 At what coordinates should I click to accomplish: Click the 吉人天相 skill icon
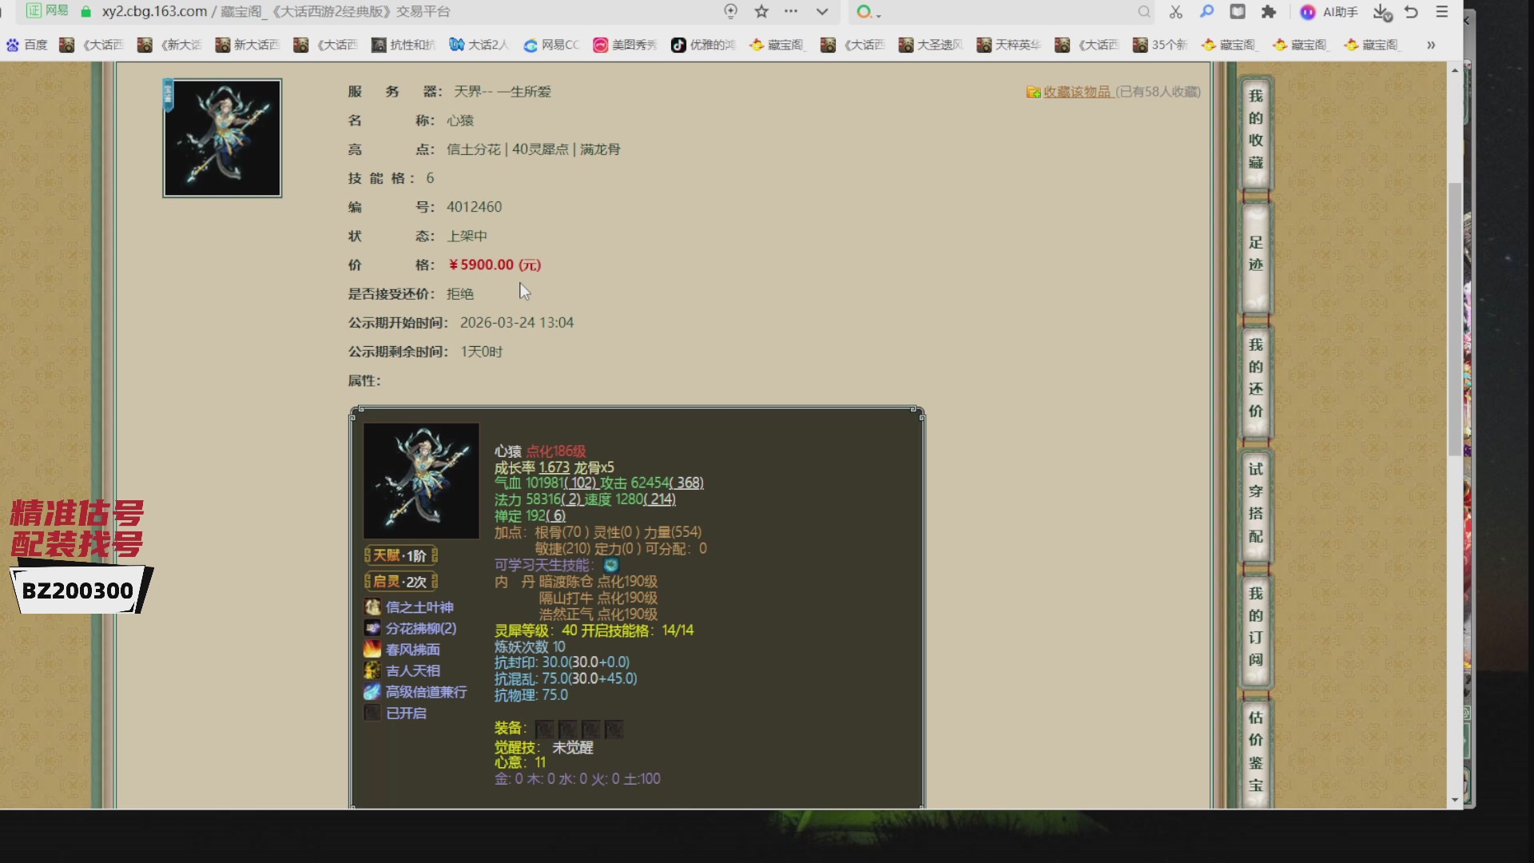[x=372, y=670]
